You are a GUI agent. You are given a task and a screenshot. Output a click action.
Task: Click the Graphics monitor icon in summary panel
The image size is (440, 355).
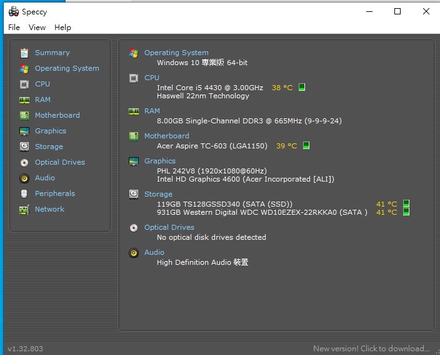click(x=134, y=162)
